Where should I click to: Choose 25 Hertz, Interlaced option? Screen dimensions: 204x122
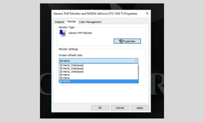click(x=98, y=65)
